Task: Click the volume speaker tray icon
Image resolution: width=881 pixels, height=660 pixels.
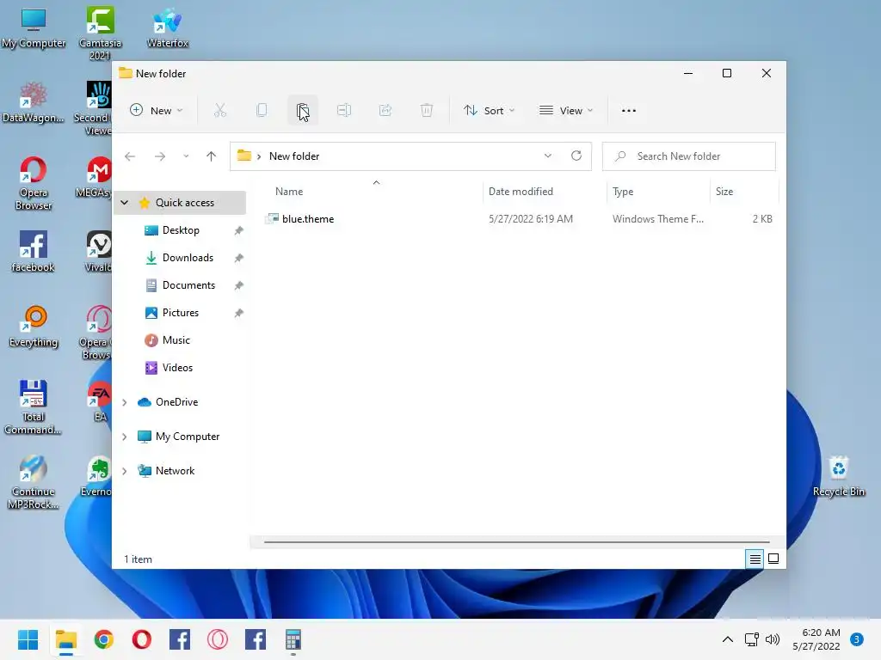Action: tap(773, 639)
